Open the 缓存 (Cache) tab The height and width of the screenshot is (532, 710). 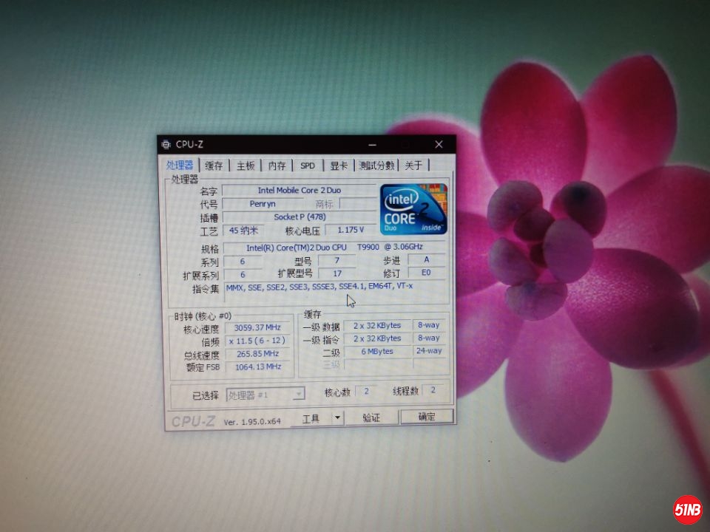click(x=214, y=166)
